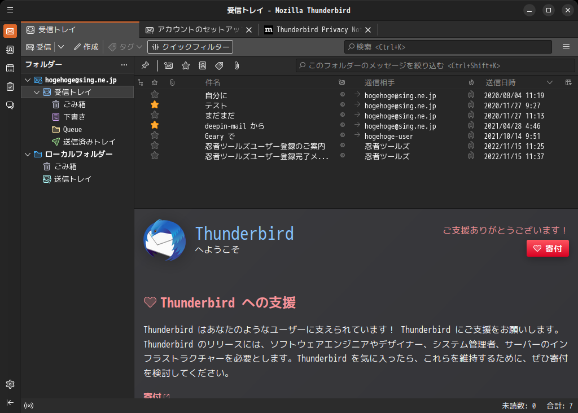Collapse the spaces toolbar

[x=10, y=402]
